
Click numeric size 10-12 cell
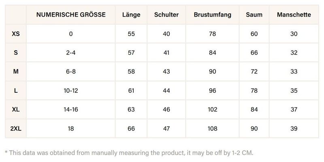tap(71, 91)
